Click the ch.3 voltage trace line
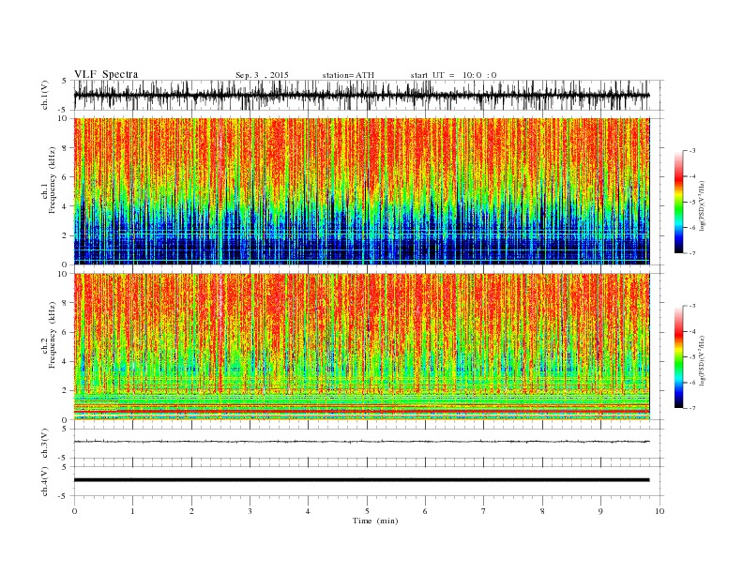This screenshot has height=574, width=743. coord(361,442)
